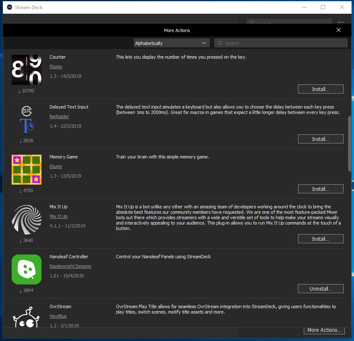Image resolution: width=354 pixels, height=341 pixels.
Task: Open the BarRaider author link
Action: [59, 116]
